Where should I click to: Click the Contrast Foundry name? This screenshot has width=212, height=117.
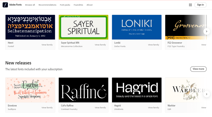point(69,109)
